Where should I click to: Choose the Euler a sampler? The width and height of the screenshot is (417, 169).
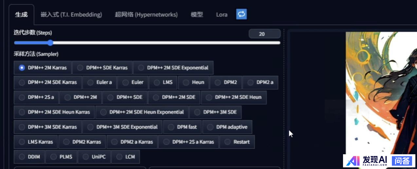coord(90,83)
